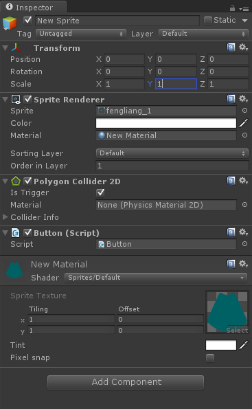Open Button Script help book icon

pos(231,232)
